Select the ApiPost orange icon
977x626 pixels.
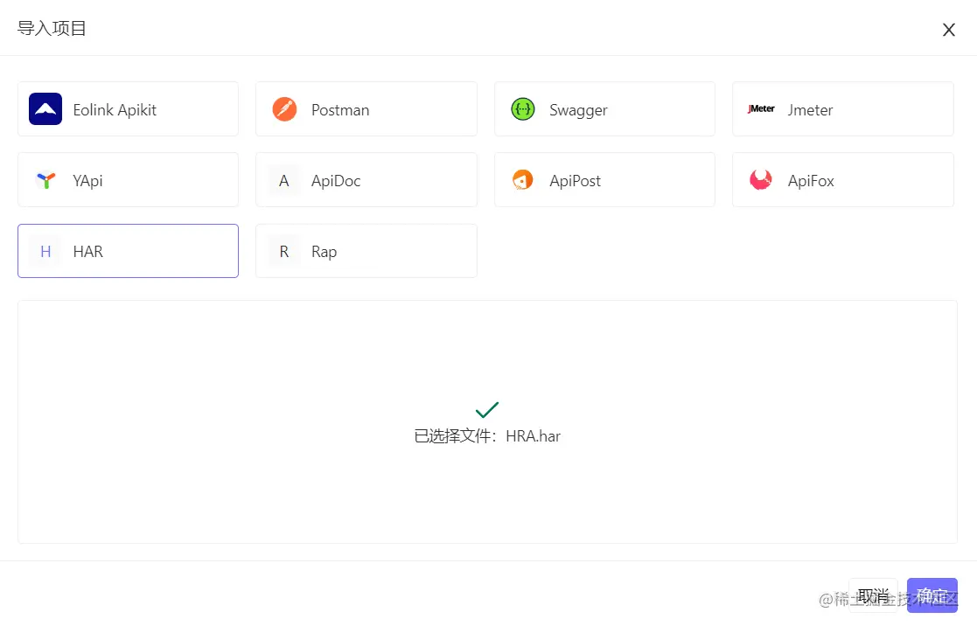click(523, 180)
